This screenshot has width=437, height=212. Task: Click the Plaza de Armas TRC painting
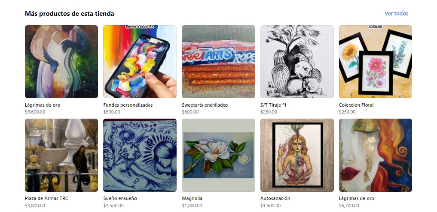(61, 155)
